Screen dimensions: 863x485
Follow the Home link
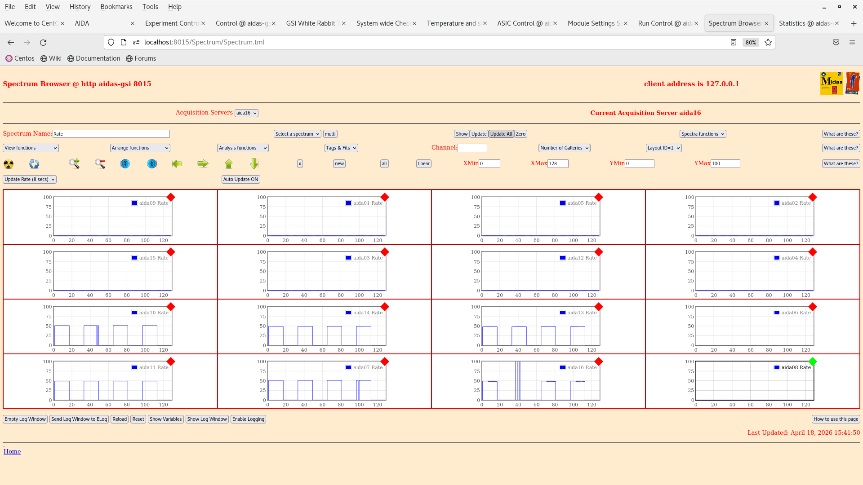point(12,452)
